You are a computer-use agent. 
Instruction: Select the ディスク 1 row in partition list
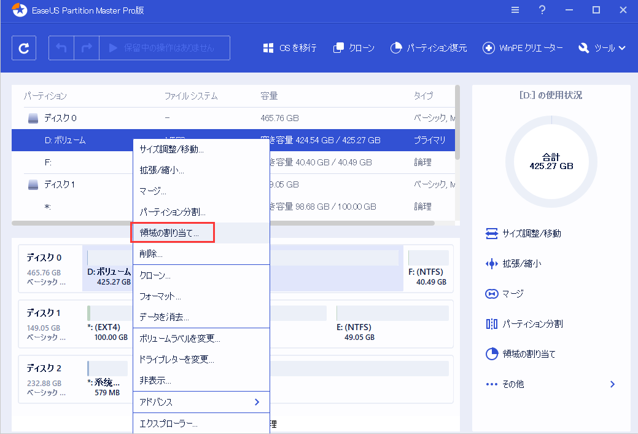[x=60, y=184]
